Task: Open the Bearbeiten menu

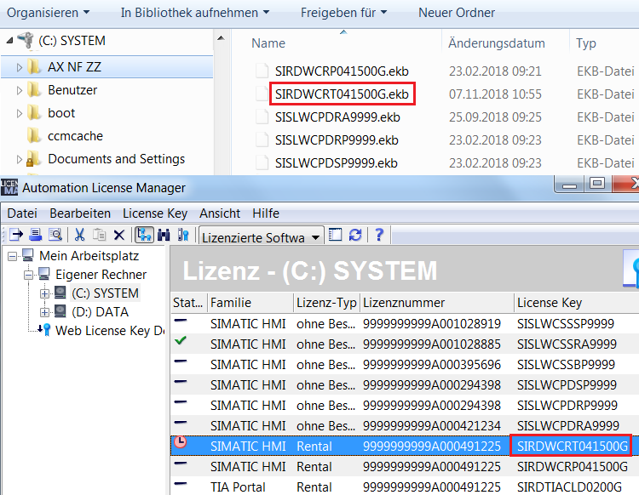Action: click(x=80, y=213)
